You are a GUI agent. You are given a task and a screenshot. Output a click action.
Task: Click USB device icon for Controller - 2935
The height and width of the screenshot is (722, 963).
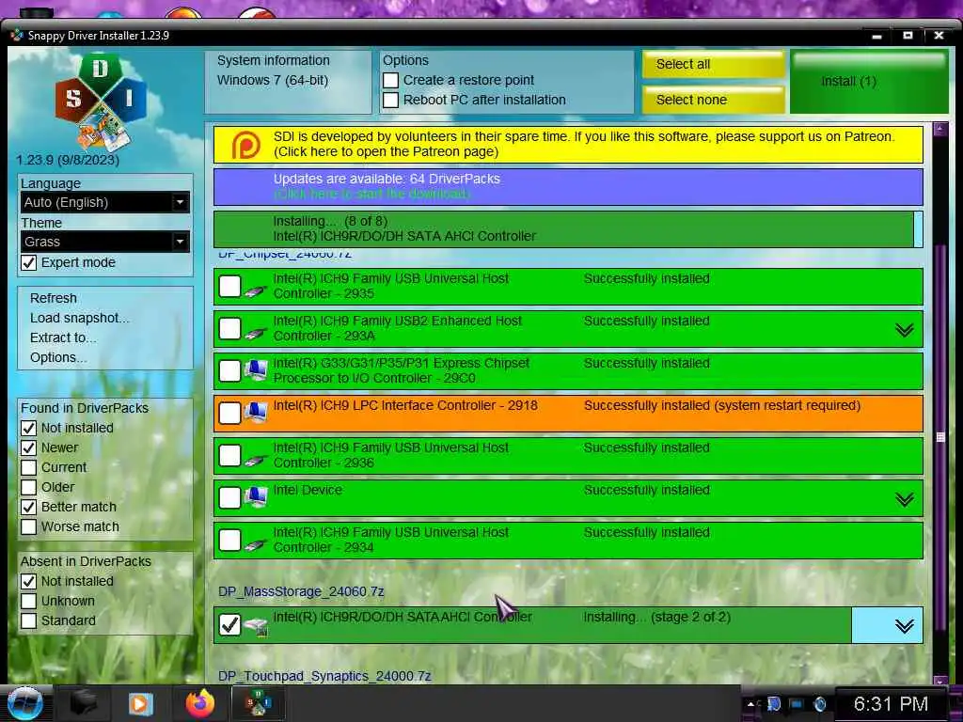pyautogui.click(x=255, y=290)
